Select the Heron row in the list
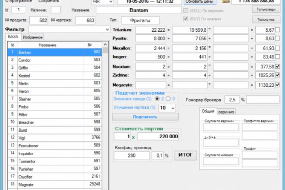Image resolution: width=285 pixels, height=190 pixels. pos(55,91)
